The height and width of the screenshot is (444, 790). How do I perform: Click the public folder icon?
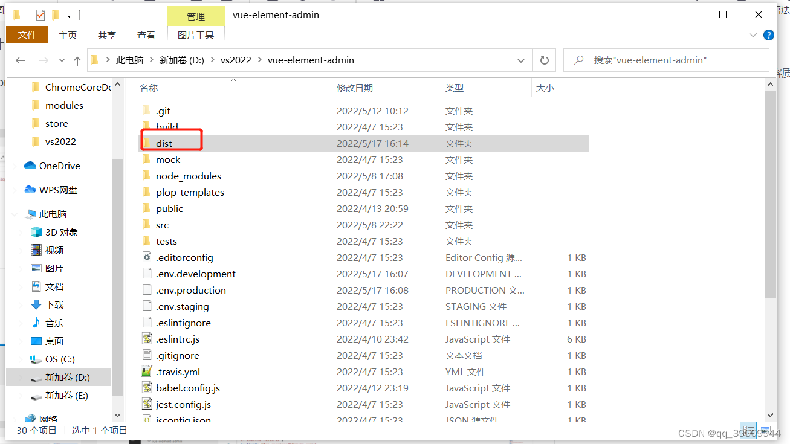(x=146, y=208)
